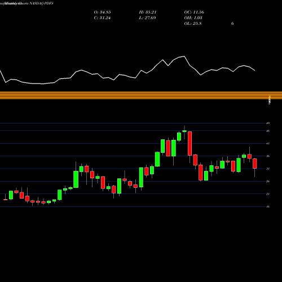Click the 21 price axis label
Image resolution: width=282 pixels, height=282 pixels.
(268, 194)
